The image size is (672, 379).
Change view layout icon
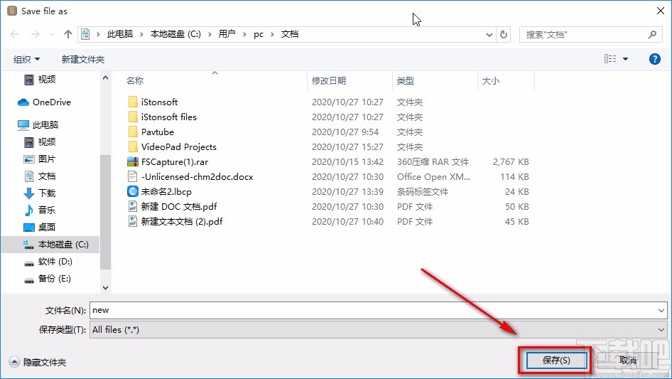[x=610, y=59]
